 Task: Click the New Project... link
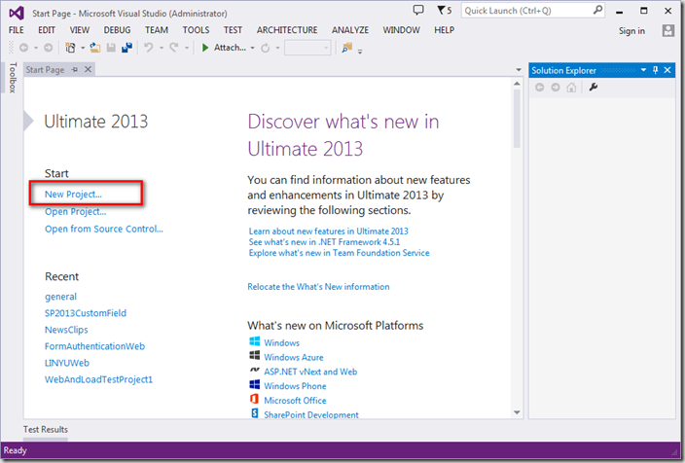coord(73,195)
